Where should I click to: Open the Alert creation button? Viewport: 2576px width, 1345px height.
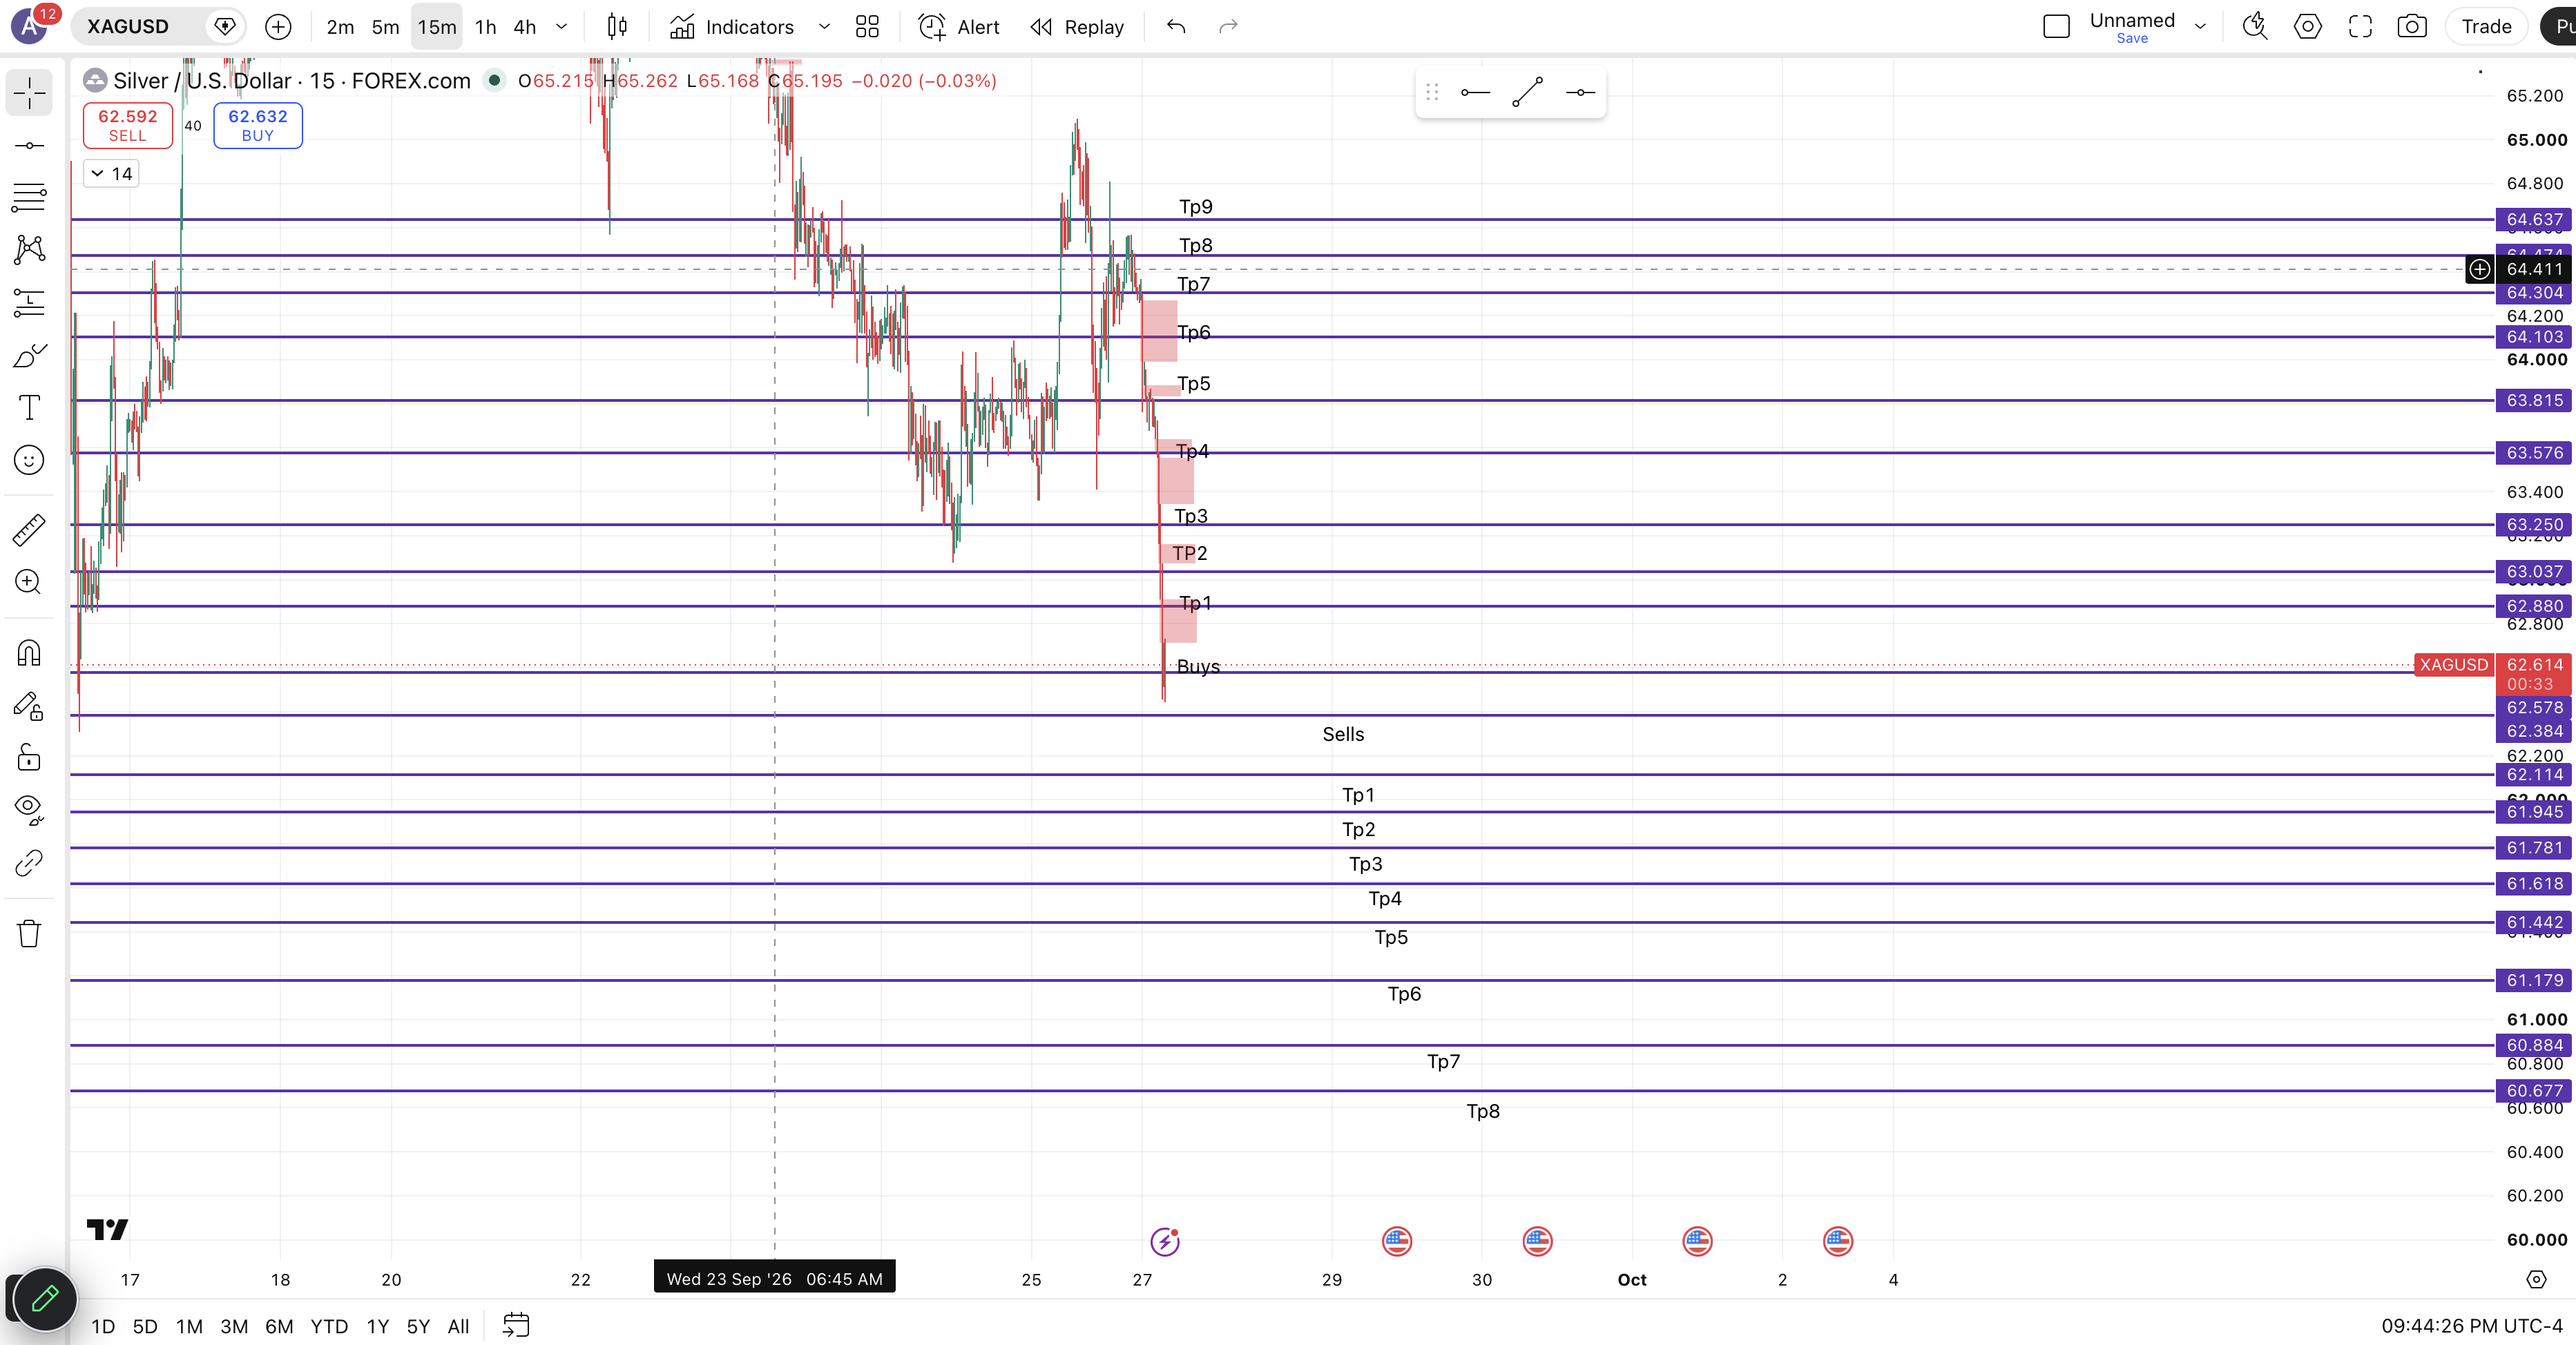tap(958, 27)
